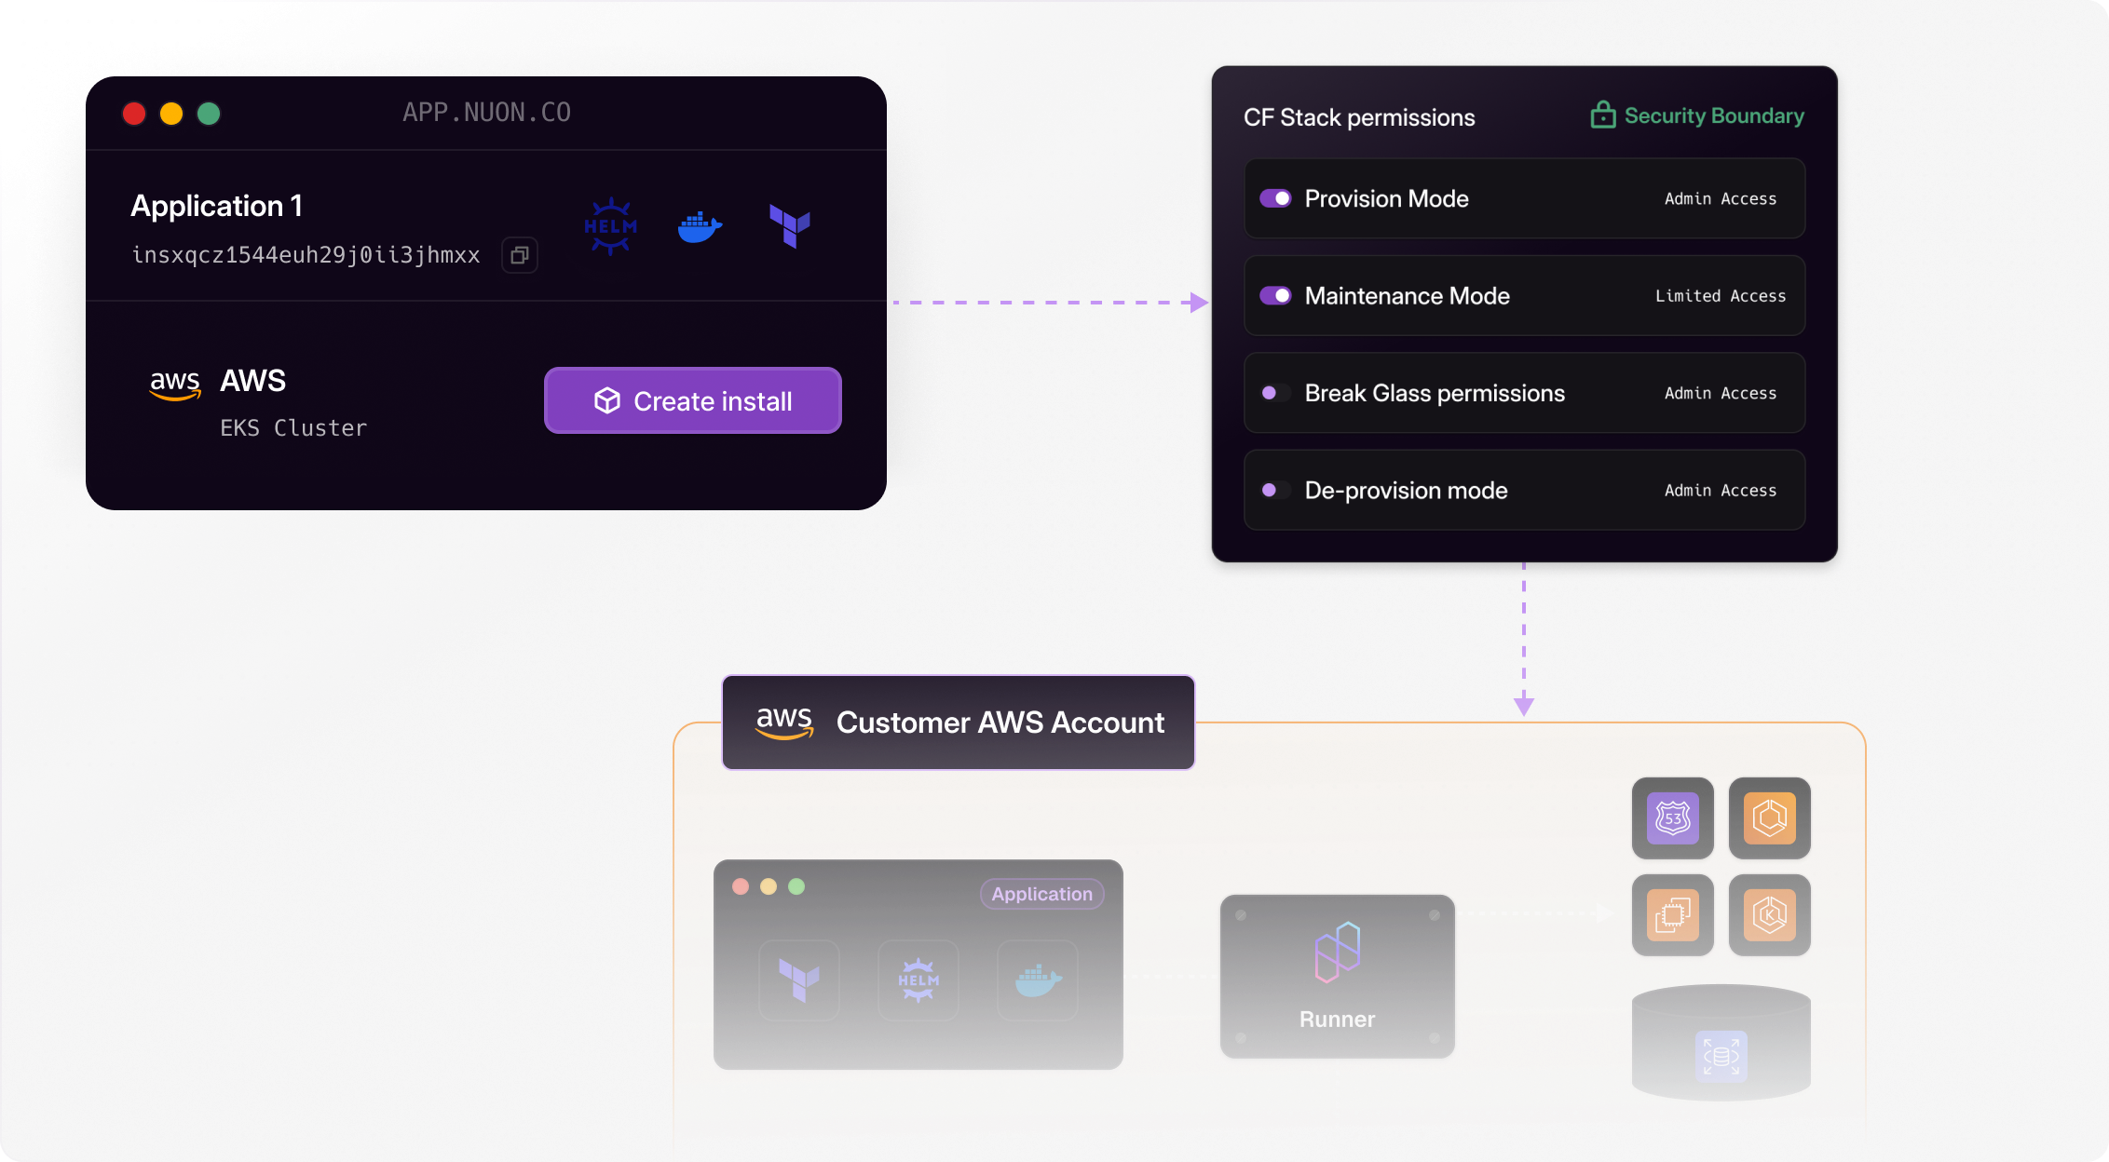Click the Create install button
Viewport: 2109px width, 1162px height.
click(693, 401)
